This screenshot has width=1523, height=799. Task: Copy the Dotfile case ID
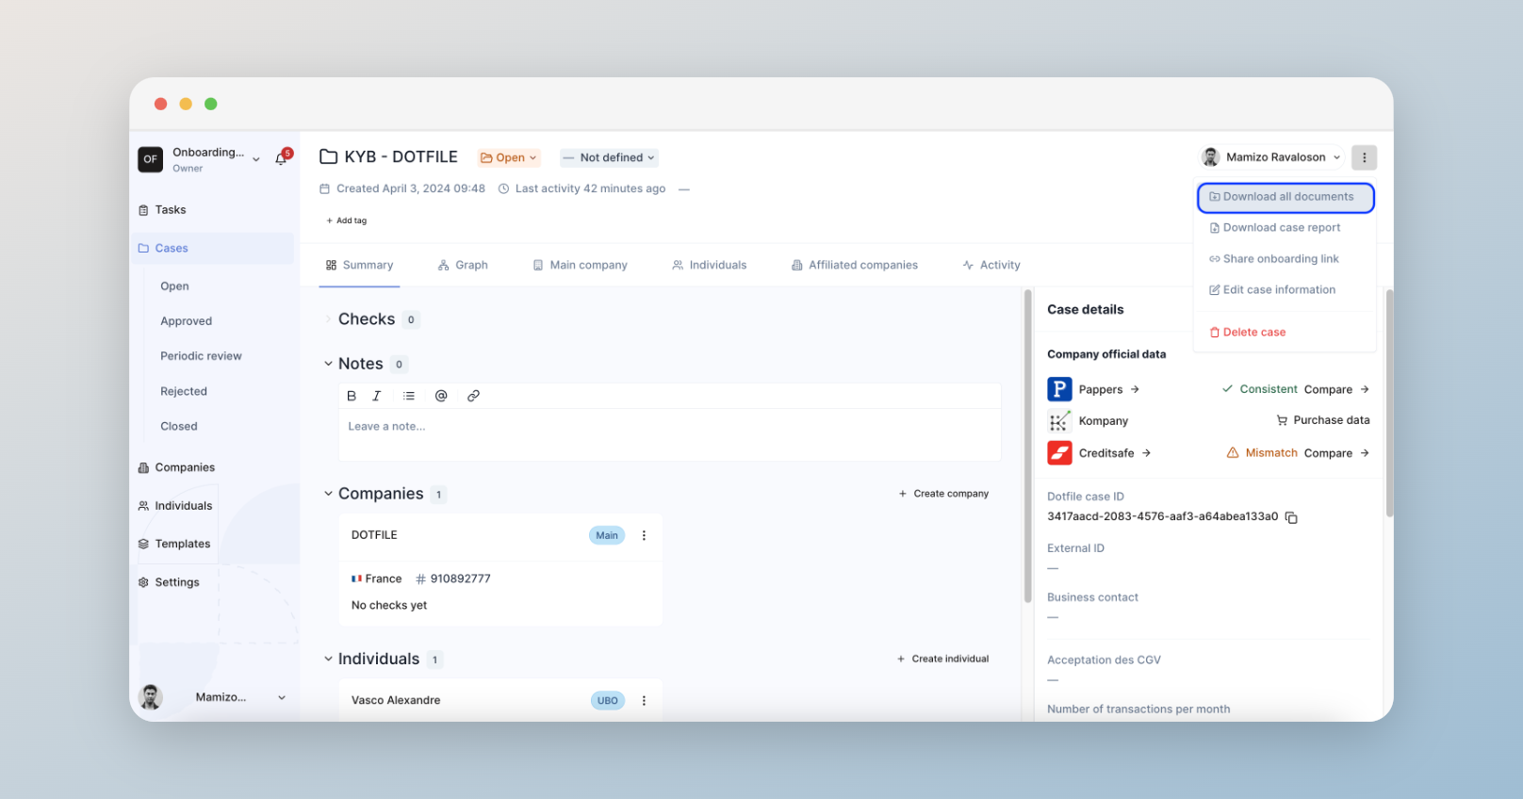click(x=1291, y=517)
